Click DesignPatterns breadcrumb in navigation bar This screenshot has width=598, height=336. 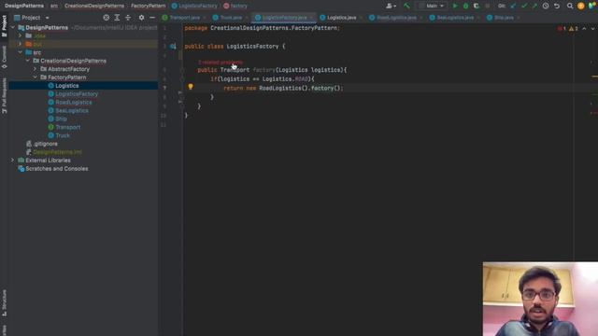point(24,6)
